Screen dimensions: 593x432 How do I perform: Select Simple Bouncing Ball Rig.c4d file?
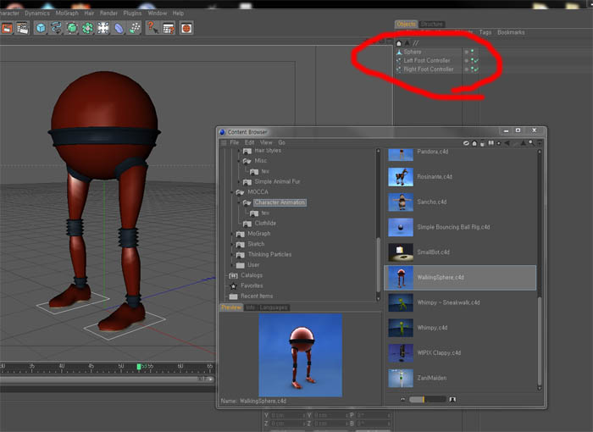(453, 227)
